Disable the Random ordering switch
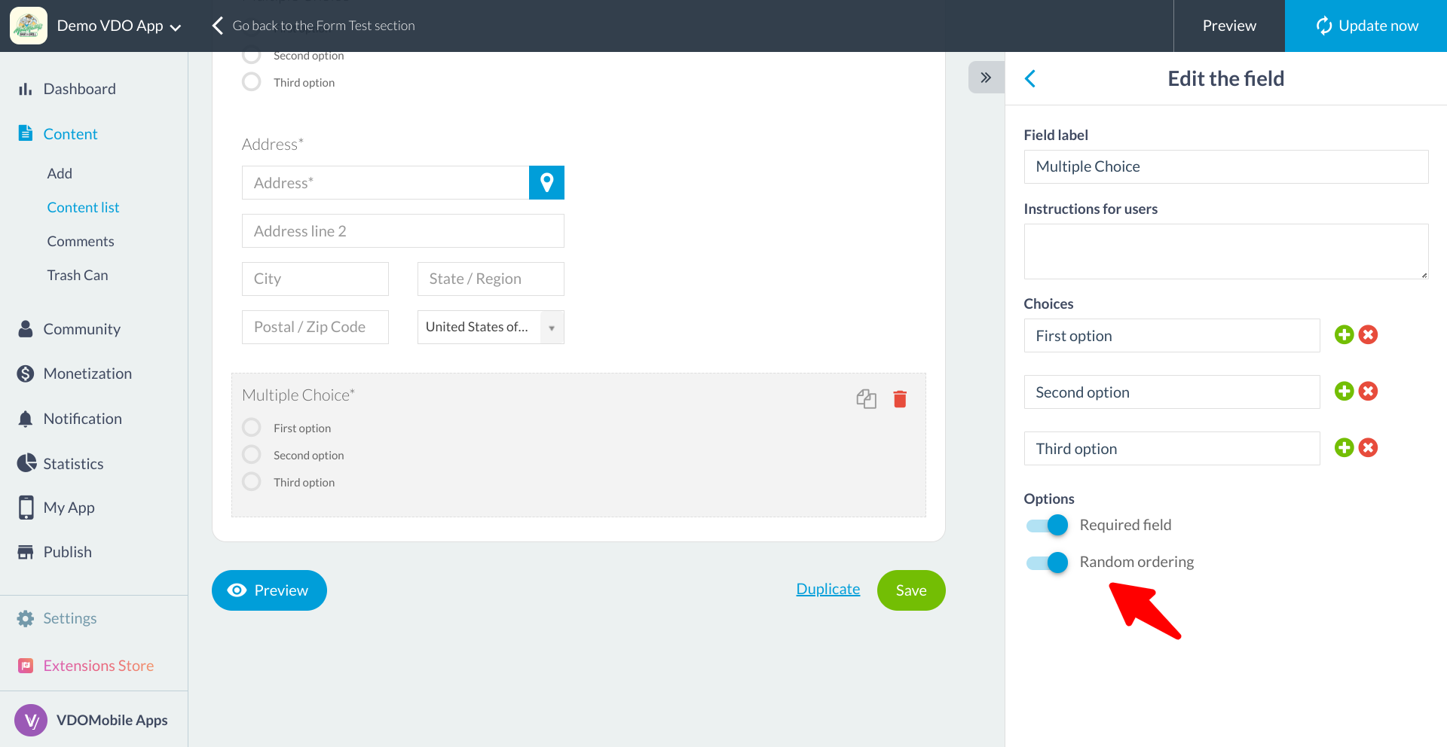Image resolution: width=1447 pixels, height=747 pixels. [1047, 562]
